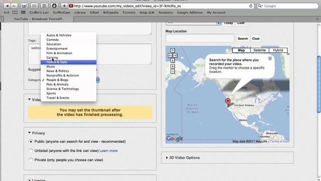This screenshot has width=321, height=181.
Task: Click the reading list glasses icon
Action: tap(7, 13)
